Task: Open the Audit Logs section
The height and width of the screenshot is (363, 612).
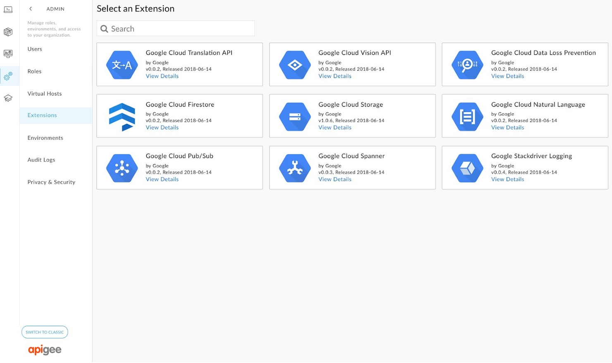Action: click(41, 160)
